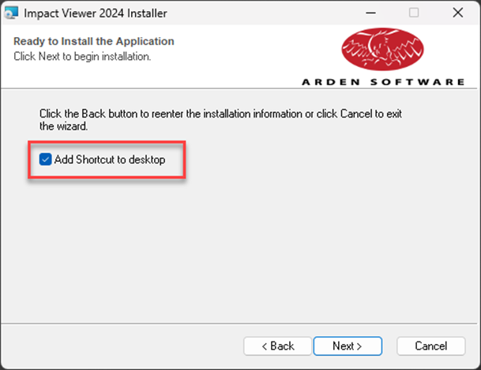
Task: Click the right chevron on the Next button
Action: [359, 346]
